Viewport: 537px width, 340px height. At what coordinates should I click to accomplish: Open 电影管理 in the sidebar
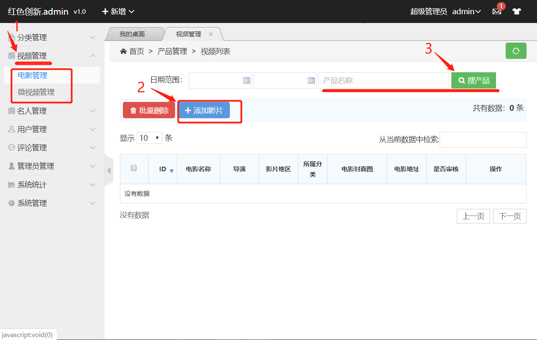52,76
